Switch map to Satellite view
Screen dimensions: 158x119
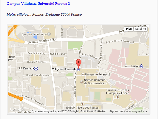click(141, 29)
